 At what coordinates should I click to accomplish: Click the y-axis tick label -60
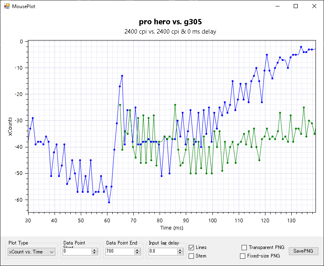19,200
